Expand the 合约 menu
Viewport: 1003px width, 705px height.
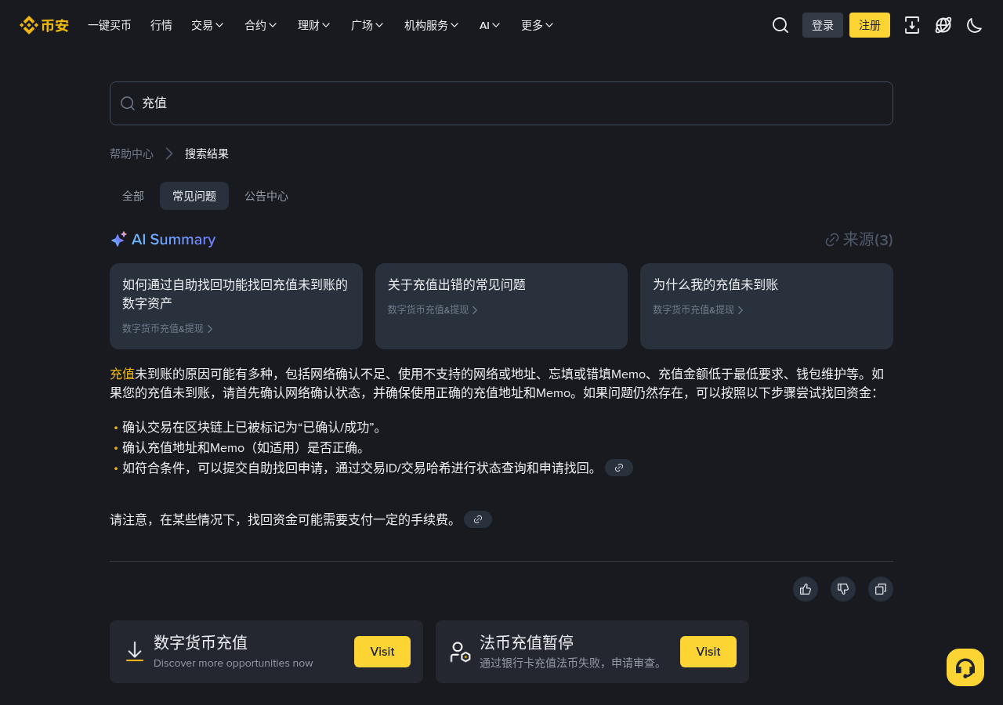coord(261,25)
